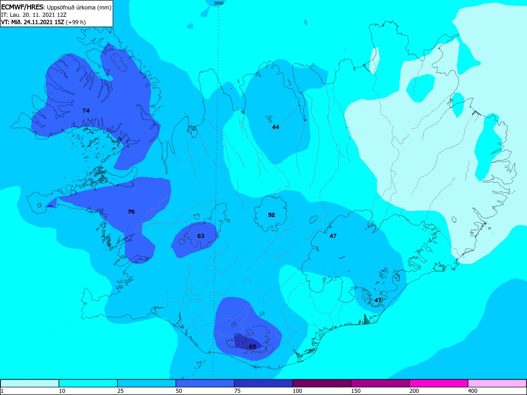Click the 20W longitude label at the top
Viewport: 527px width, 395px height.
coord(219,3)
